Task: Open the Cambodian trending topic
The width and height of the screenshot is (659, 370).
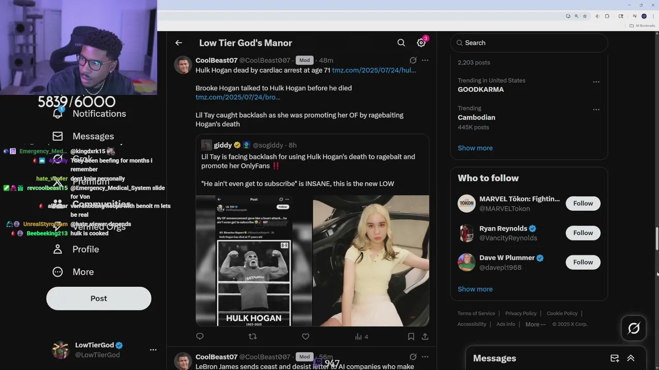Action: (x=476, y=117)
